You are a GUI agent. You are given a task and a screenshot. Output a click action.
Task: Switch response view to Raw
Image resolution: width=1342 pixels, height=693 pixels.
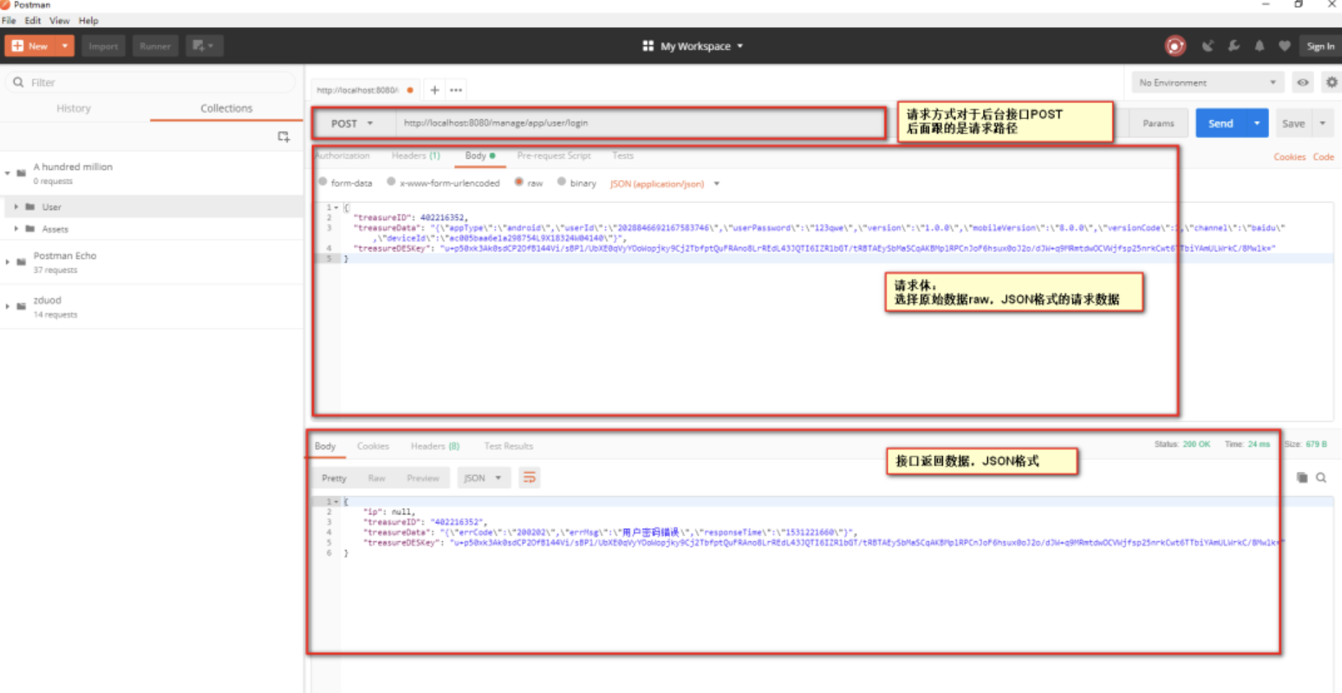pyautogui.click(x=376, y=478)
